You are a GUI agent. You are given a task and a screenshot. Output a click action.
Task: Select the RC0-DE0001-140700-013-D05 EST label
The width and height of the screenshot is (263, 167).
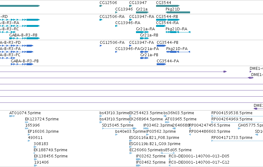199,156
